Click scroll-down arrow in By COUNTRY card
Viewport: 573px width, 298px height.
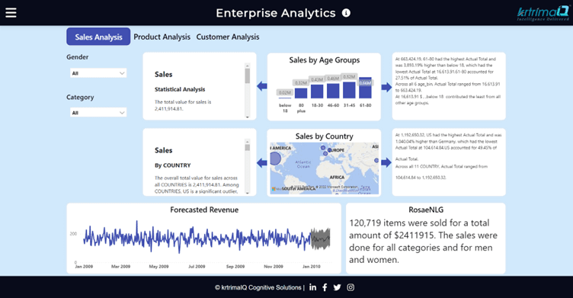248,193
